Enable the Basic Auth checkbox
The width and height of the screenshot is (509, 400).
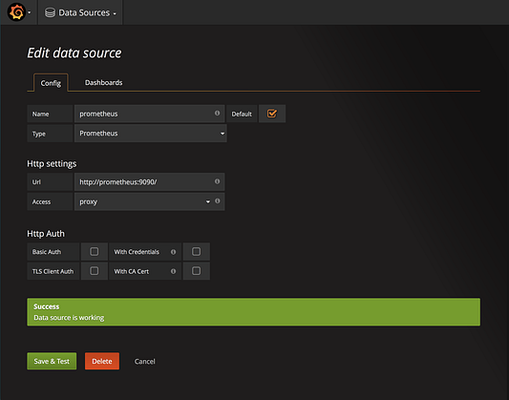[x=95, y=251]
